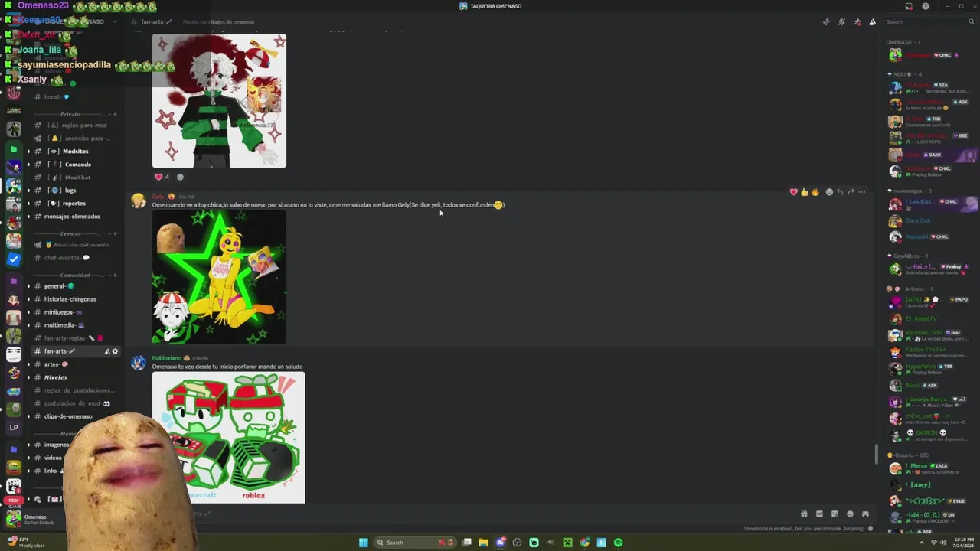
Task: Click heart reaction count under first image
Action: point(162,177)
